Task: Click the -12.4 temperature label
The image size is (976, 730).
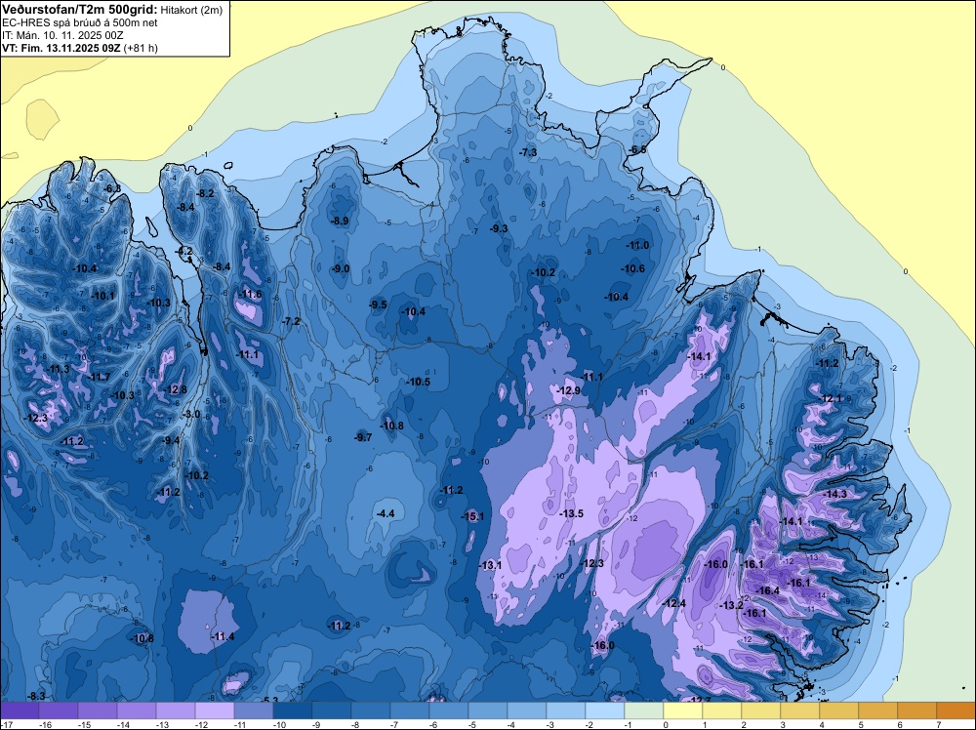Action: [x=673, y=603]
